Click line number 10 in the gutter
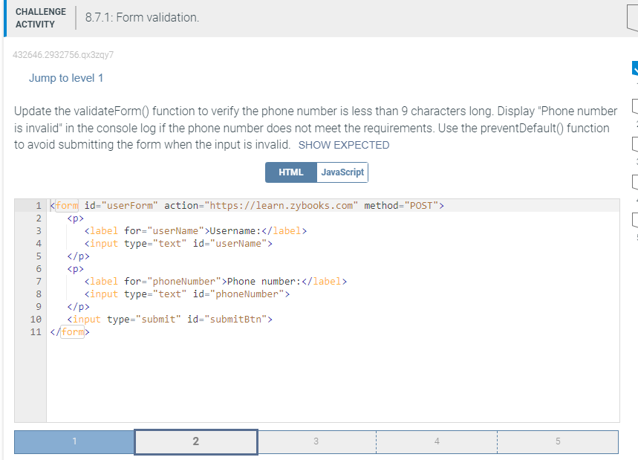Viewport: 638px width, 460px height. tap(36, 319)
